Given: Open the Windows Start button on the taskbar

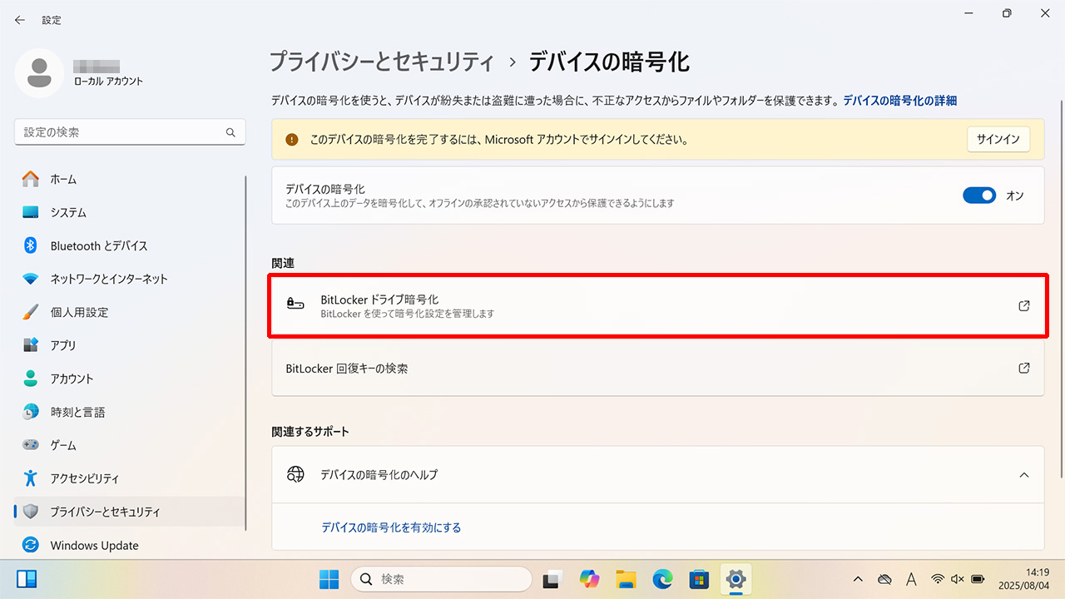Looking at the screenshot, I should pyautogui.click(x=329, y=579).
